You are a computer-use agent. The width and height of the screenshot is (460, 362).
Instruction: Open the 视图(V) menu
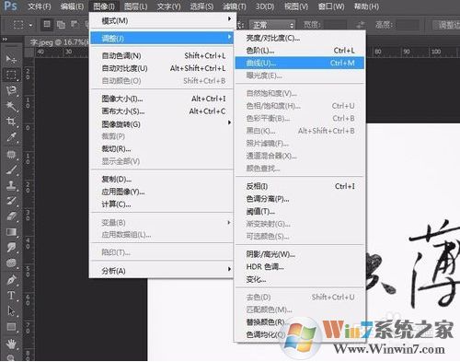296,6
